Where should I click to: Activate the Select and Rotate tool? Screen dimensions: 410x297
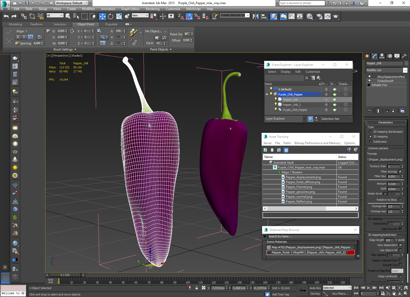coord(110,16)
